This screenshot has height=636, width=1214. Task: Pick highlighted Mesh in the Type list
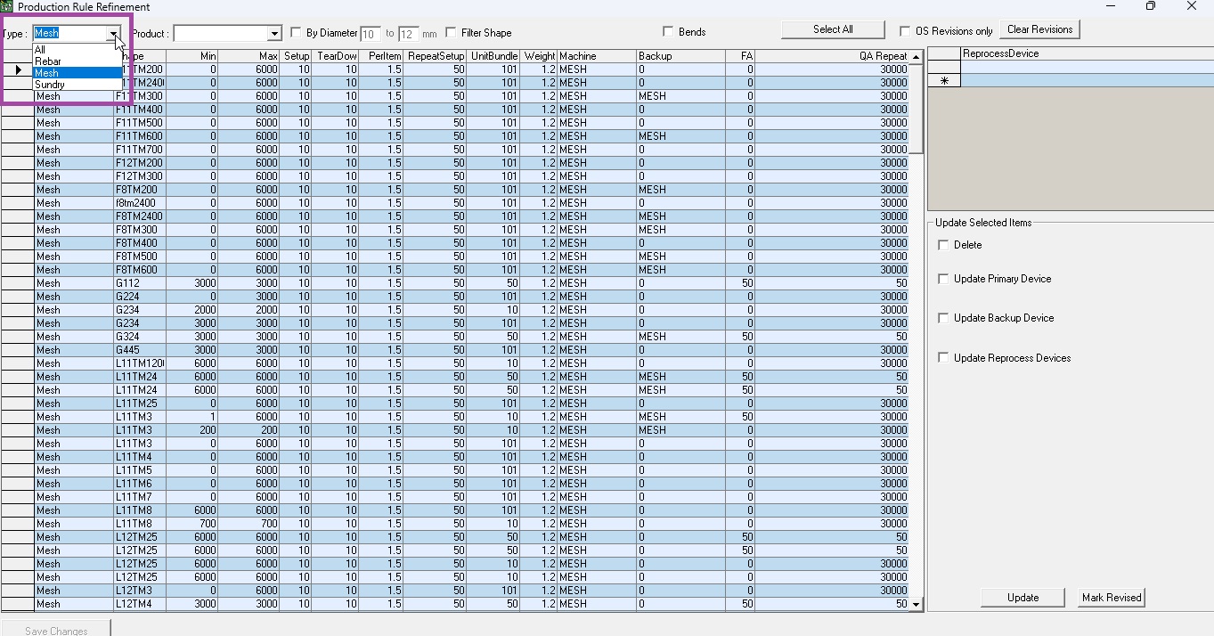[x=77, y=73]
